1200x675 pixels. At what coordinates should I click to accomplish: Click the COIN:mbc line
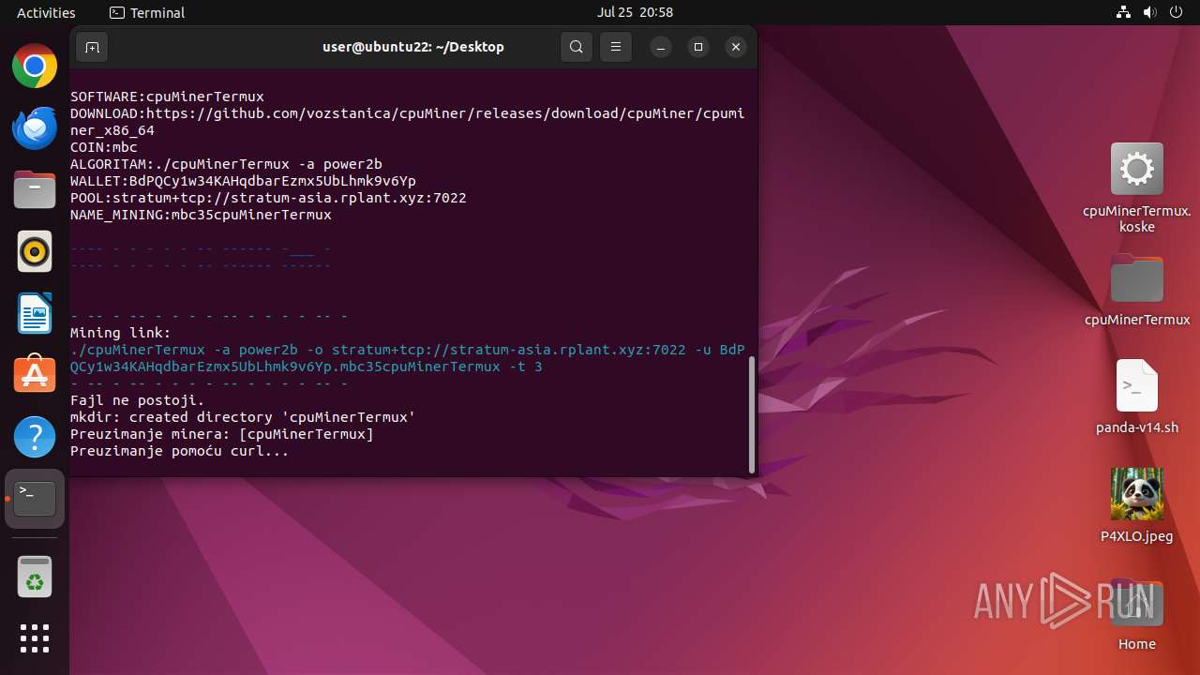point(104,147)
